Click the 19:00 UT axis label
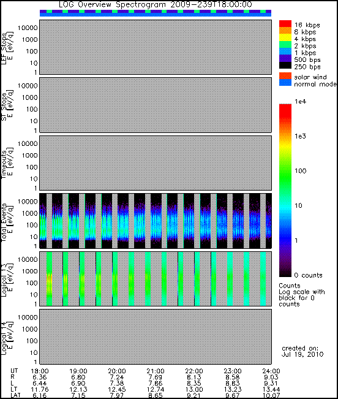338x399 pixels. 78,371
